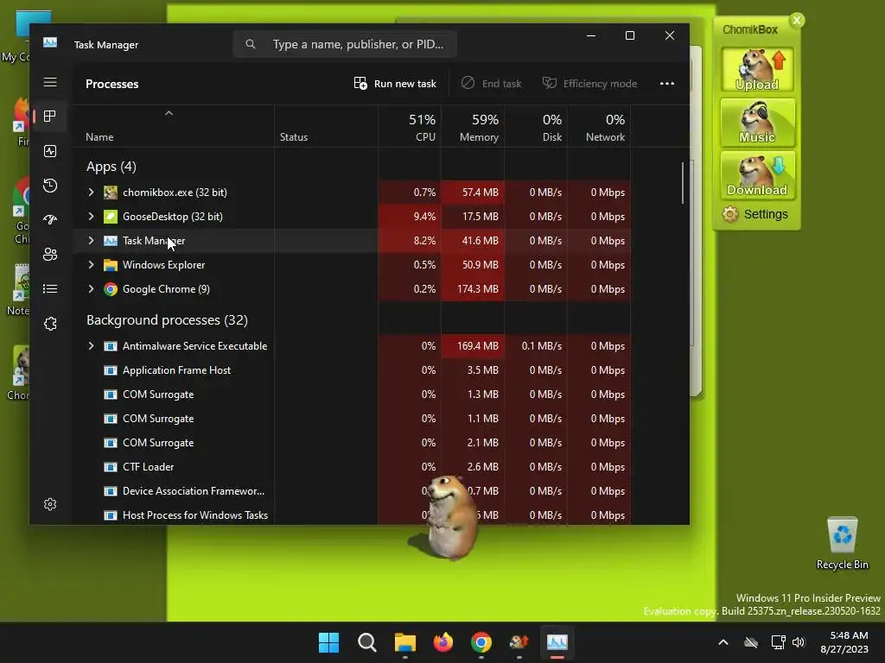The width and height of the screenshot is (885, 663).
Task: Open ChomikBox Settings link
Action: [755, 214]
